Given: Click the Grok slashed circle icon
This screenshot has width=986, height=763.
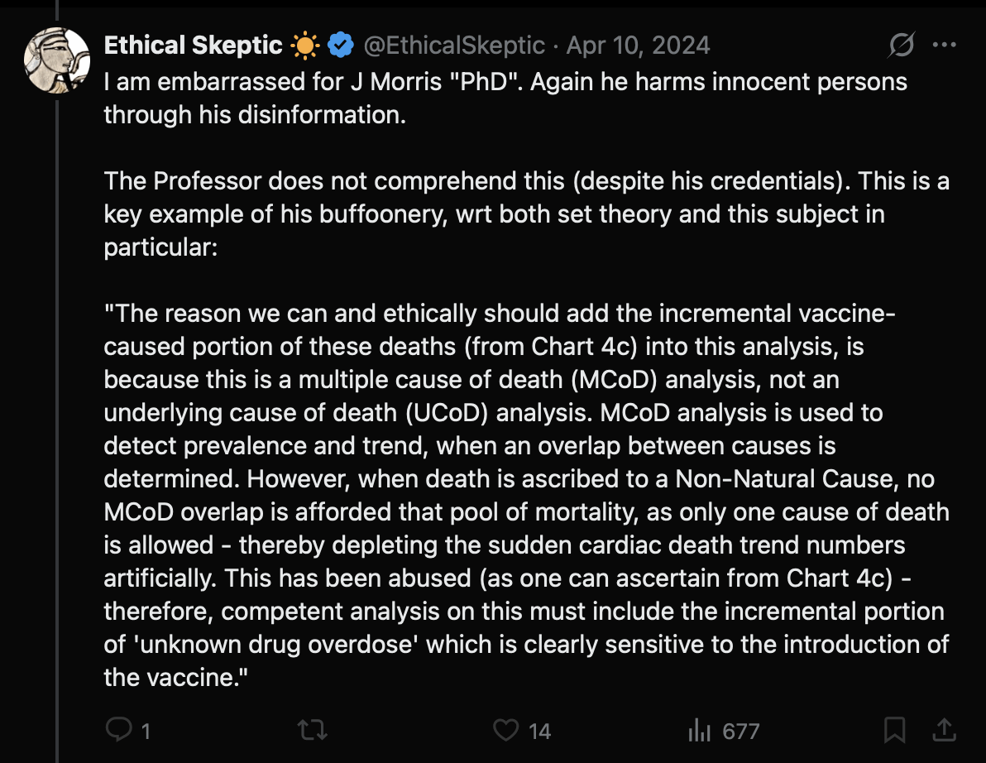Looking at the screenshot, I should tap(901, 46).
